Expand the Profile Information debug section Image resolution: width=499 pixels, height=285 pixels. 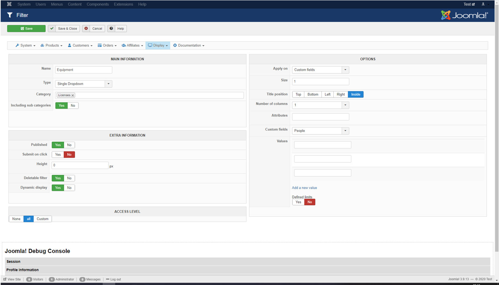click(x=248, y=270)
